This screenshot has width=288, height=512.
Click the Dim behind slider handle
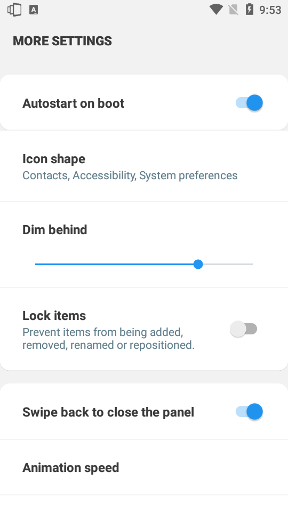[x=198, y=264]
